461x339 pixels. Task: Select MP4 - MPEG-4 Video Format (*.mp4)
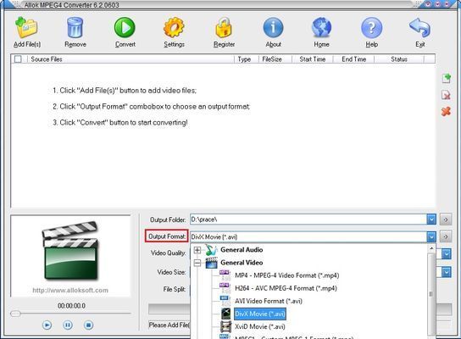(287, 275)
